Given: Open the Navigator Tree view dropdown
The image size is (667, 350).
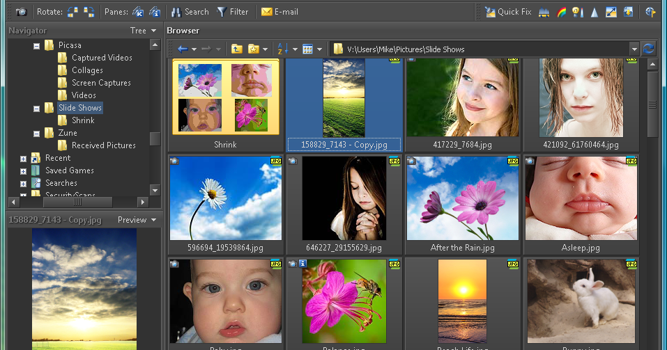Looking at the screenshot, I should (144, 31).
